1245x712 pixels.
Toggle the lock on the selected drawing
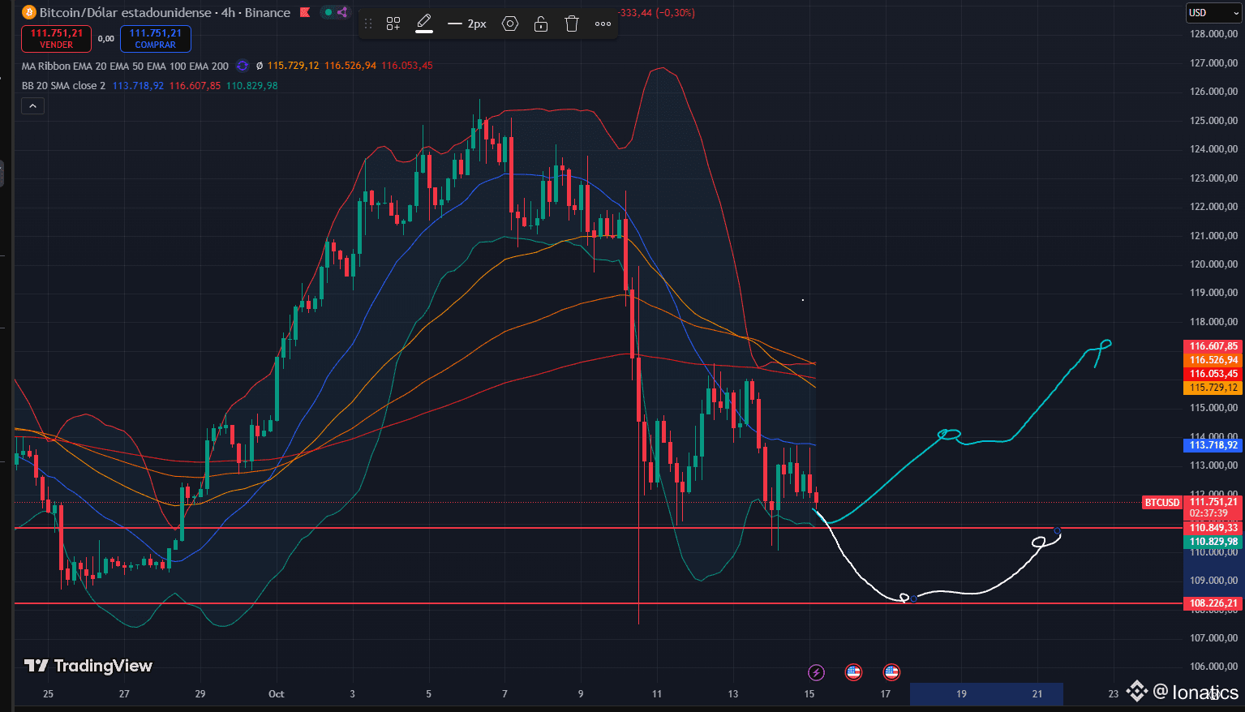[x=541, y=24]
